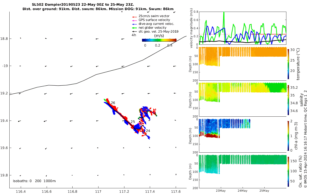Click the day '25' marker on the glider track
The height and width of the screenshot is (194, 311).
click(133, 122)
